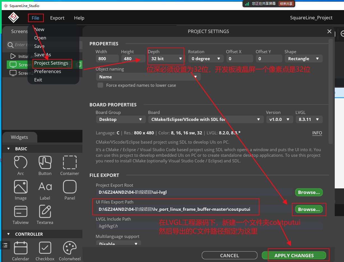This screenshot has width=344, height=262.
Task: Open the Rotation 0 degree dropdown
Action: tap(206, 59)
